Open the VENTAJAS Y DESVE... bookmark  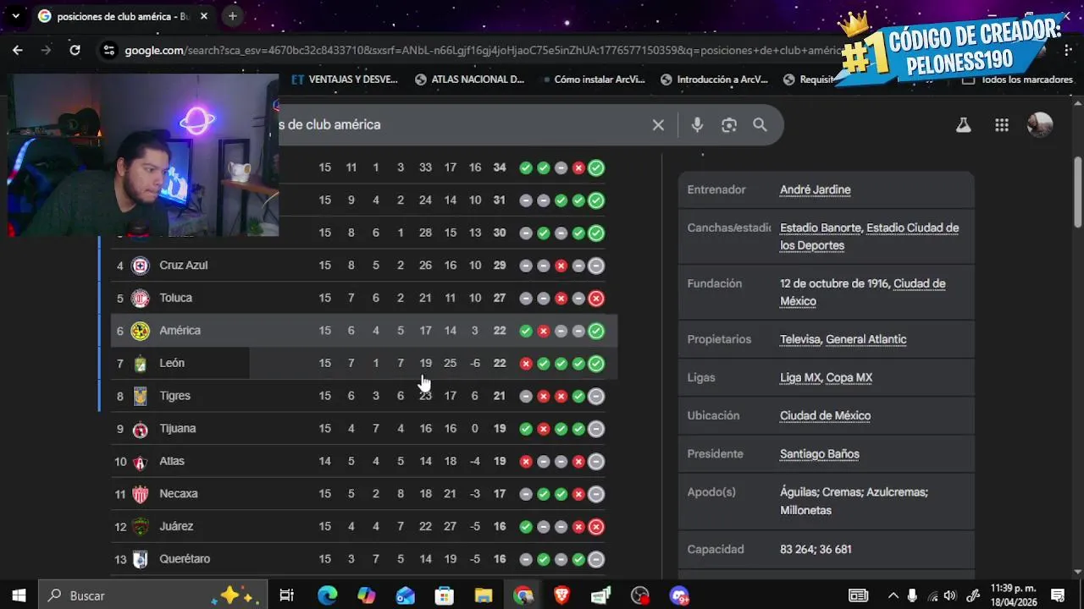(345, 80)
